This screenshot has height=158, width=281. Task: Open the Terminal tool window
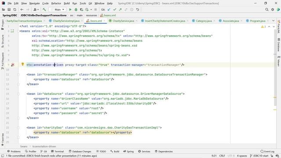(x=58, y=151)
